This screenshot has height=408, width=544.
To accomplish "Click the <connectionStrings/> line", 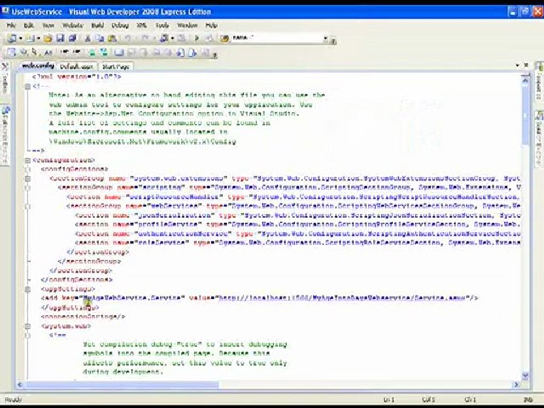I will pos(83,317).
